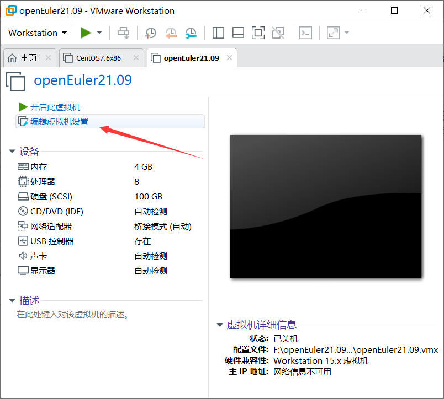Click the display monitor icon
Viewport: 444px width, 399px height.
[x=23, y=271]
